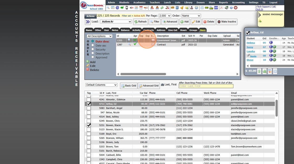
Task: Click the Make Inactive button
Action: point(227,22)
